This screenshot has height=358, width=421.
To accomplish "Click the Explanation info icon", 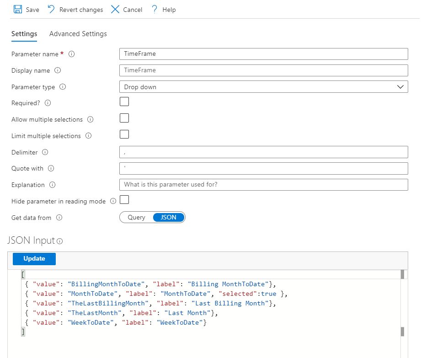I will pos(53,185).
